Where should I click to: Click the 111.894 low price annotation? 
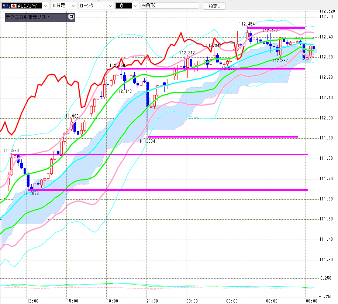[147, 141]
